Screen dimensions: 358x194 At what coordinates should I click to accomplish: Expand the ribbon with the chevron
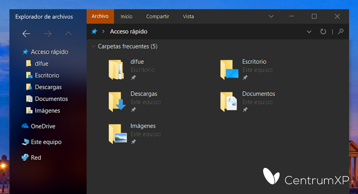271,16
